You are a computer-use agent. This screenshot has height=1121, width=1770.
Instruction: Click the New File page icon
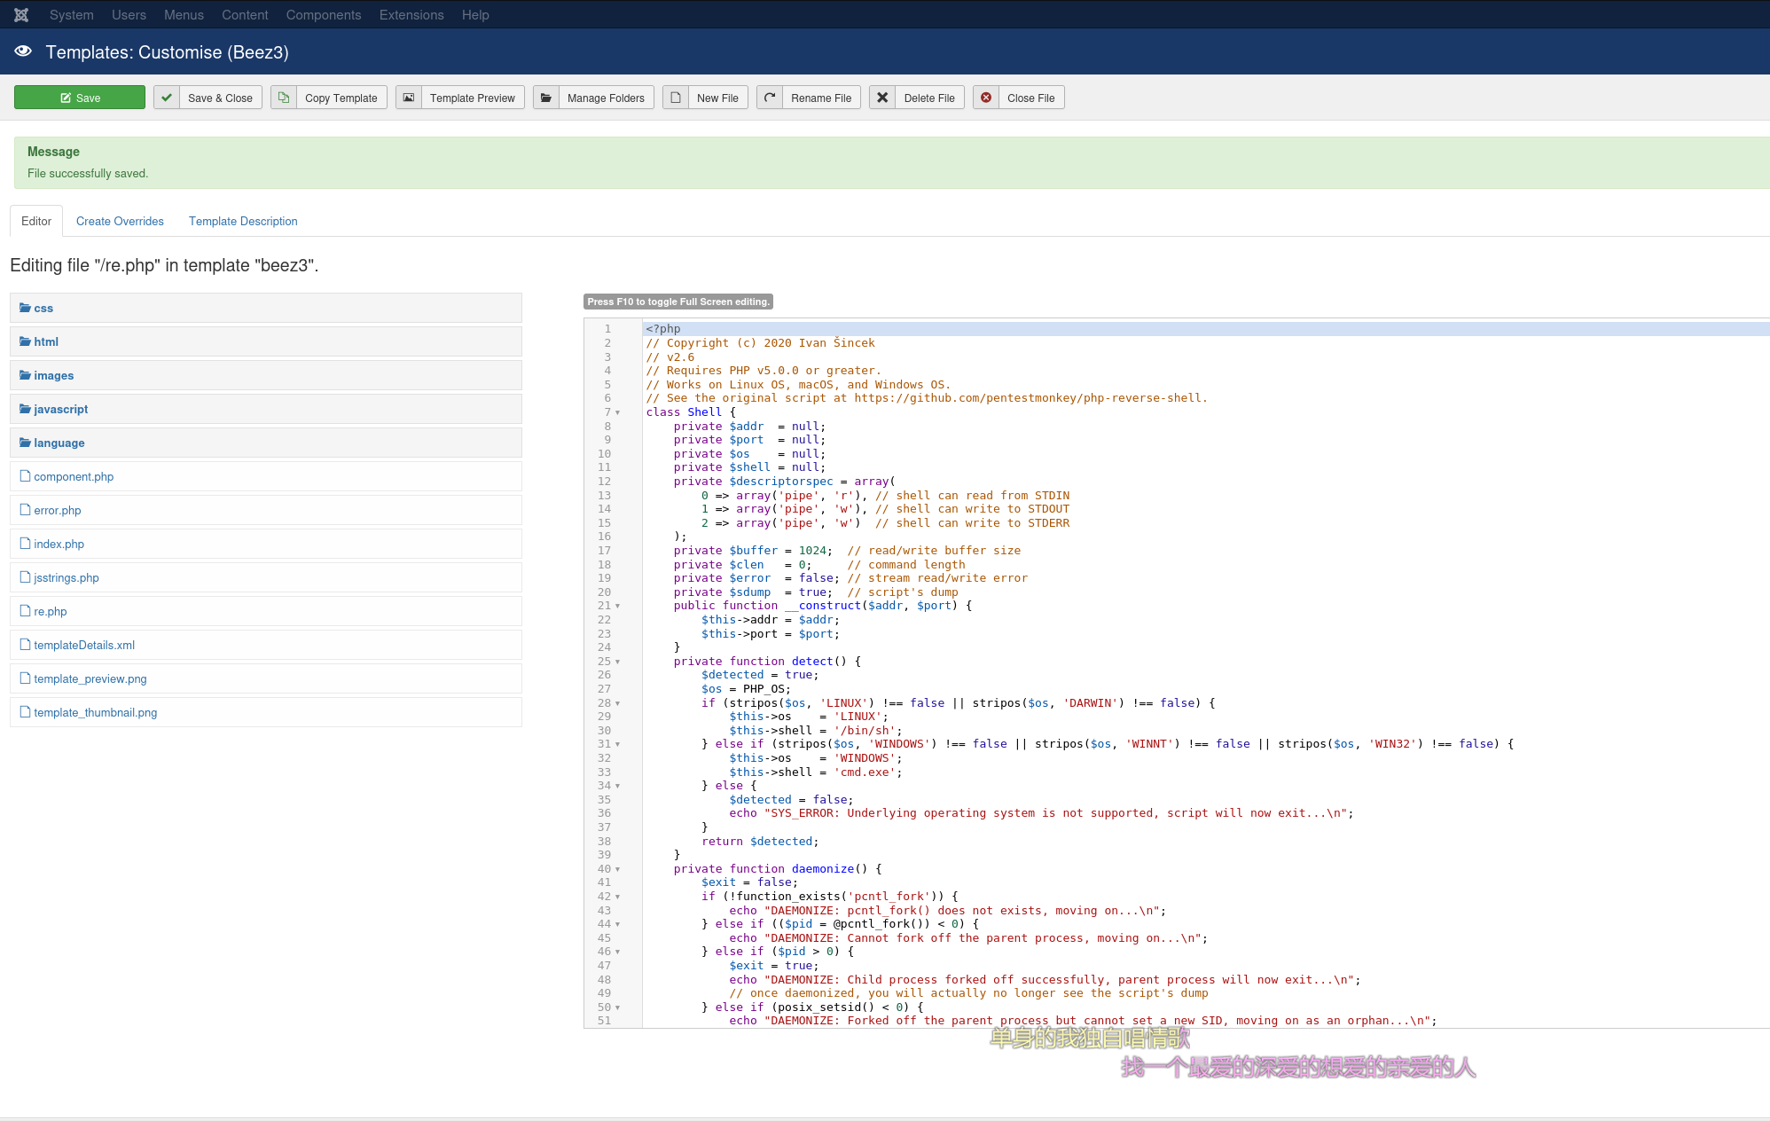click(676, 98)
